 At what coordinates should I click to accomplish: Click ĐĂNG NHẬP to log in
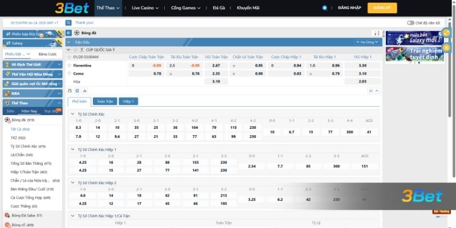coord(349,8)
